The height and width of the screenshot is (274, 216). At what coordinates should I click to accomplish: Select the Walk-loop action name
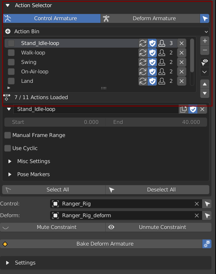click(x=33, y=53)
